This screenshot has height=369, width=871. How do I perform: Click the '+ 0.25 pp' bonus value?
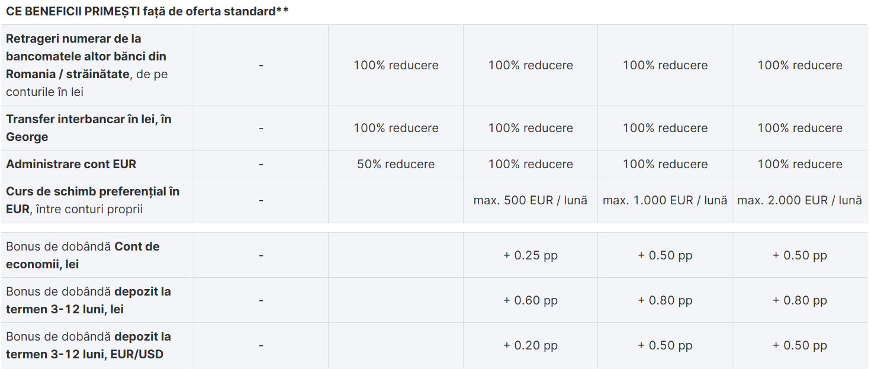point(531,255)
